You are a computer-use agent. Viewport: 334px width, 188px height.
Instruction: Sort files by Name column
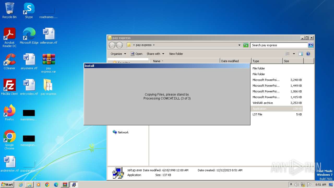[x=185, y=61]
